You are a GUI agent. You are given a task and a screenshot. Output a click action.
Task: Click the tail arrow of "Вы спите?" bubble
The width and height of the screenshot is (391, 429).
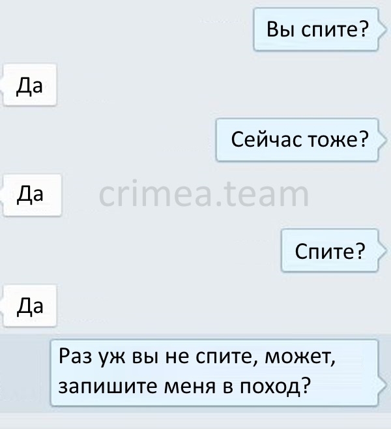pyautogui.click(x=383, y=29)
